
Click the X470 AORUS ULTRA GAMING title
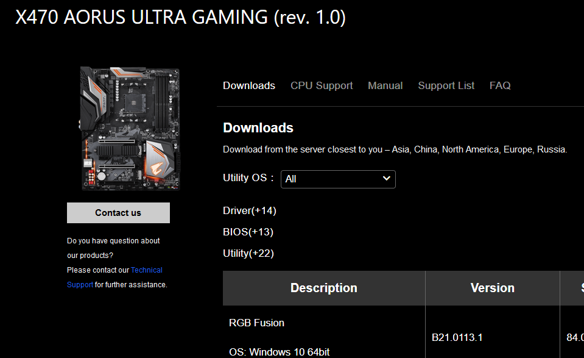[x=181, y=18]
